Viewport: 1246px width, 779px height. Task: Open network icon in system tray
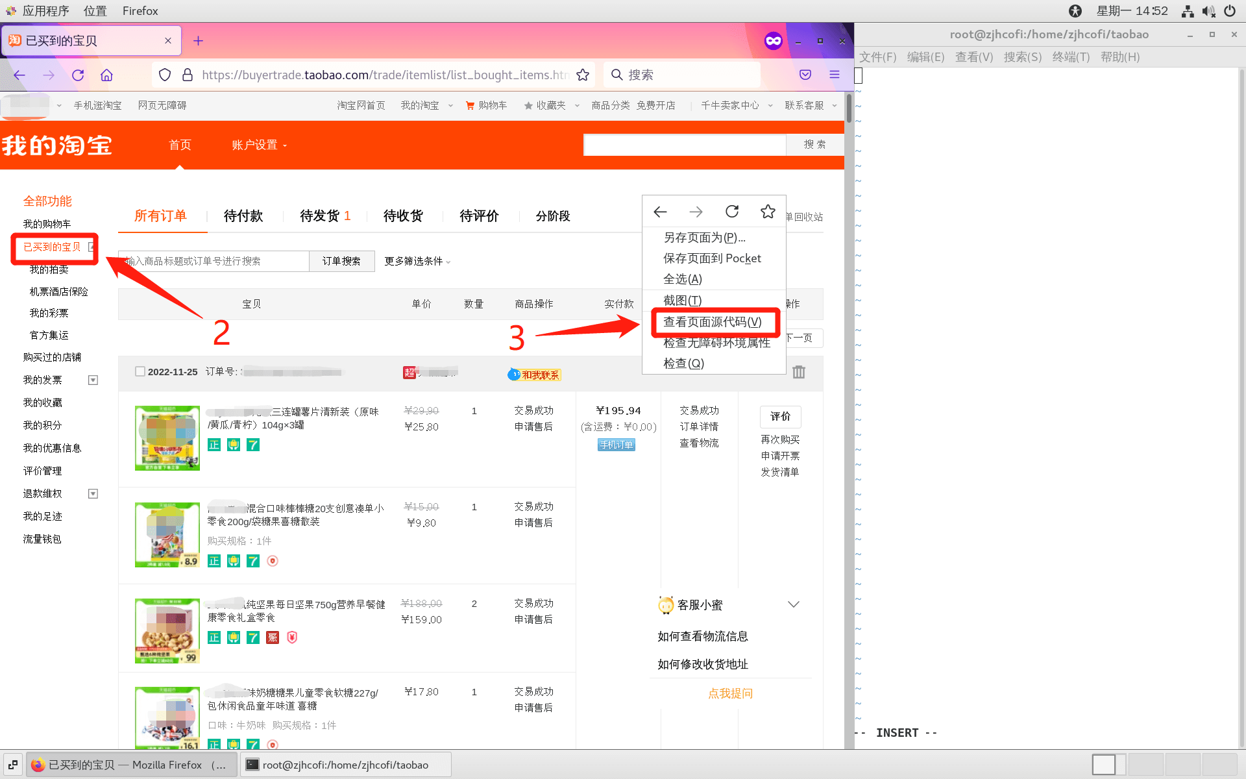1188,11
